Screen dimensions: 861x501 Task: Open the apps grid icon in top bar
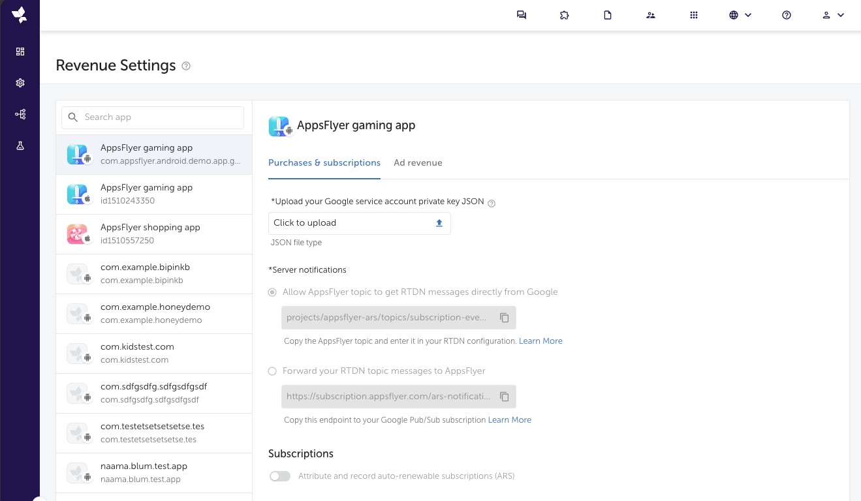tap(694, 15)
